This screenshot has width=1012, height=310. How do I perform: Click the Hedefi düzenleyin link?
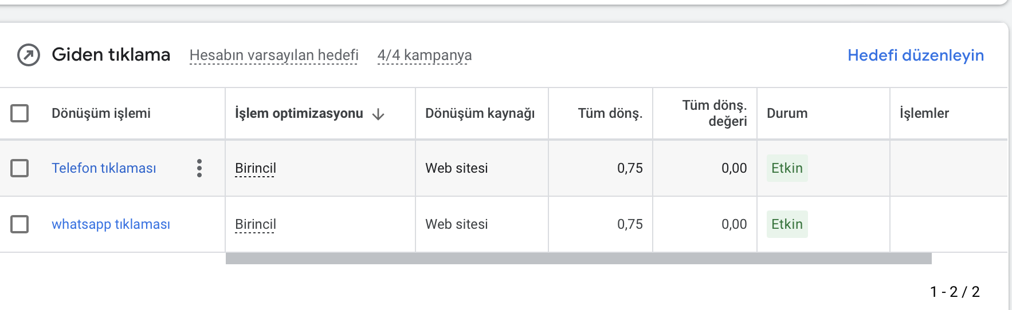point(916,55)
